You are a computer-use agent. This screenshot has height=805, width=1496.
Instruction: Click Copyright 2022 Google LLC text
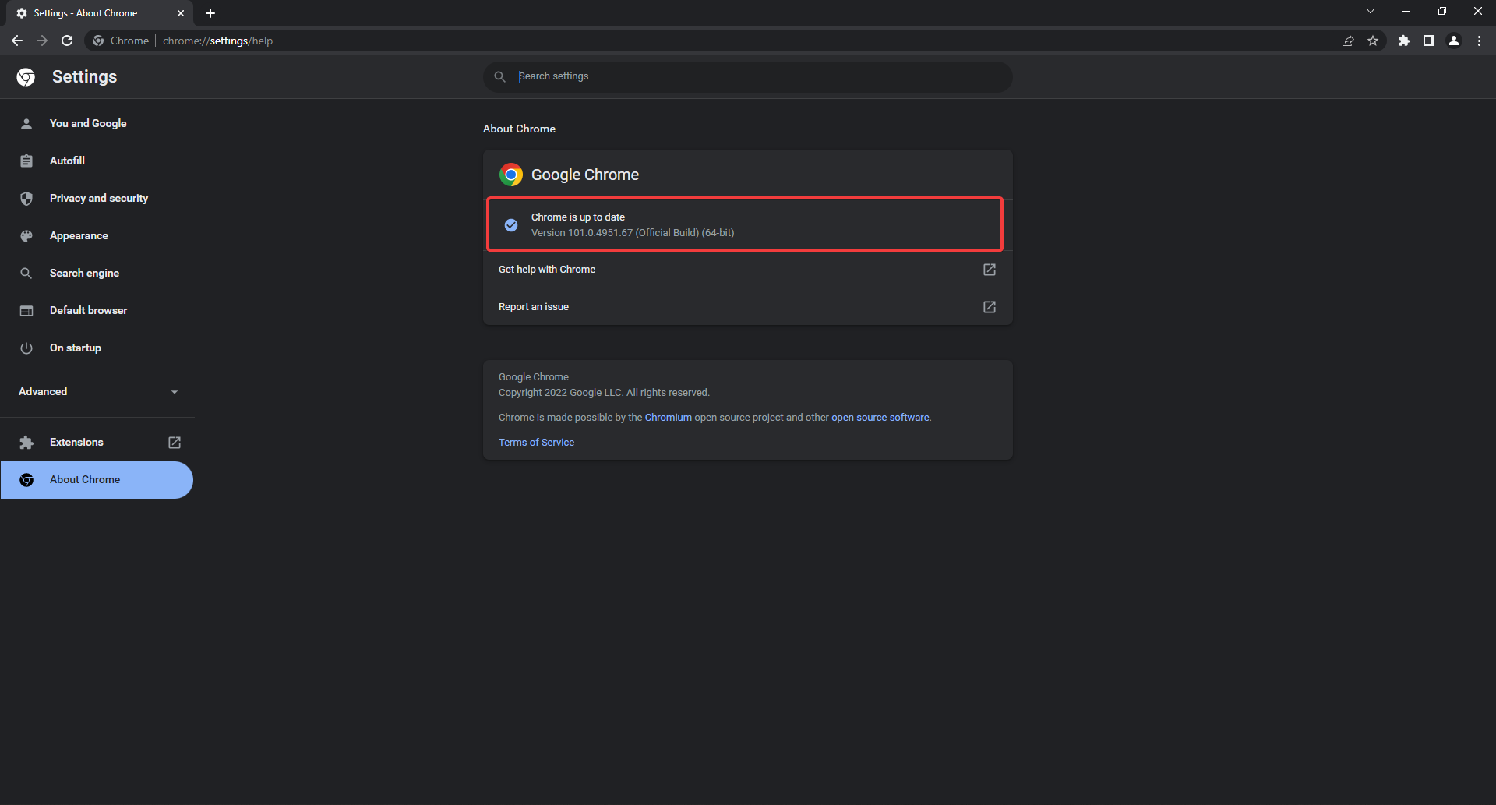pyautogui.click(x=604, y=393)
